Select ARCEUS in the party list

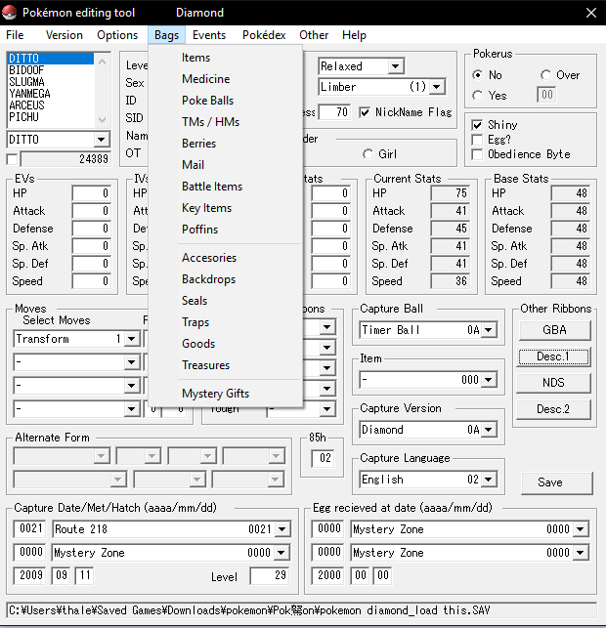27,105
